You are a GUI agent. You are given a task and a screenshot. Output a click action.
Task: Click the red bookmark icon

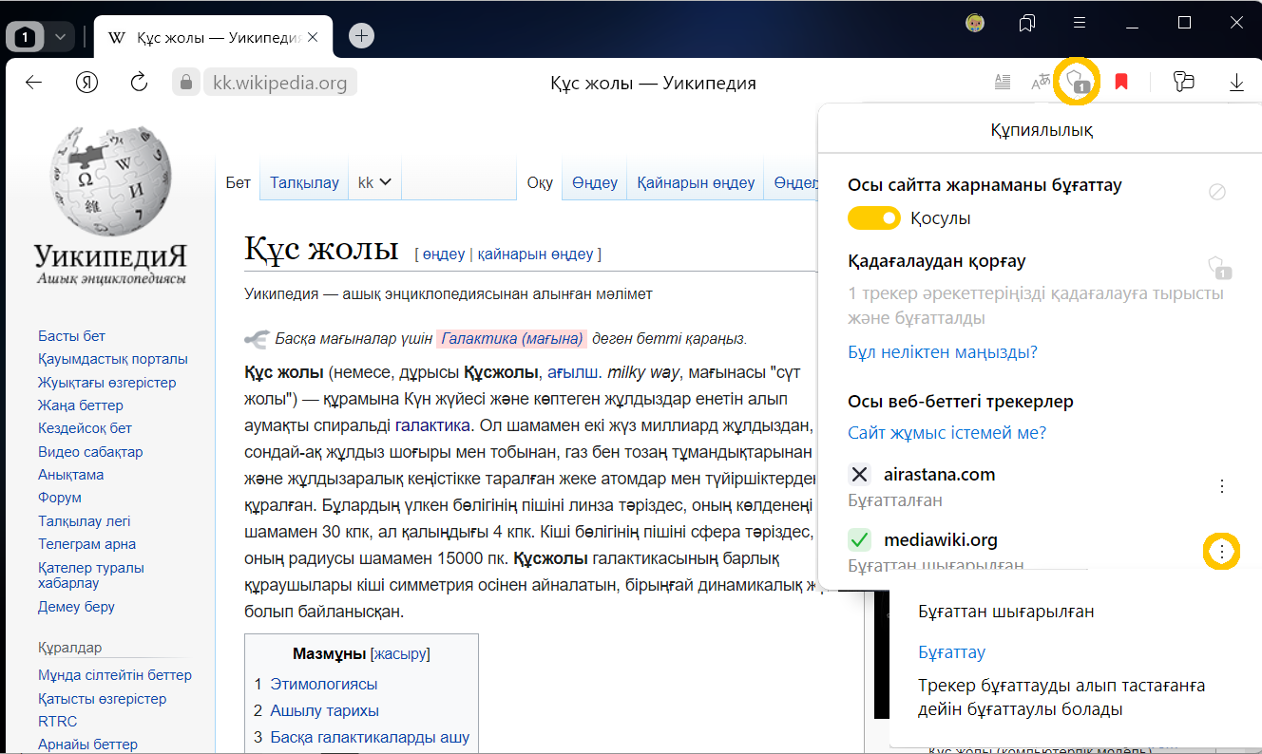point(1121,83)
